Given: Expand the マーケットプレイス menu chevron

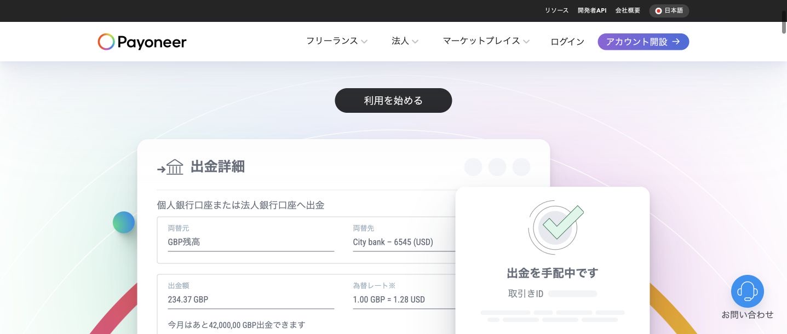Looking at the screenshot, I should [526, 42].
